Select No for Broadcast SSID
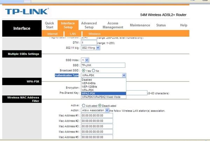The width and height of the screenshot is (210, 141). pyautogui.click(x=93, y=70)
